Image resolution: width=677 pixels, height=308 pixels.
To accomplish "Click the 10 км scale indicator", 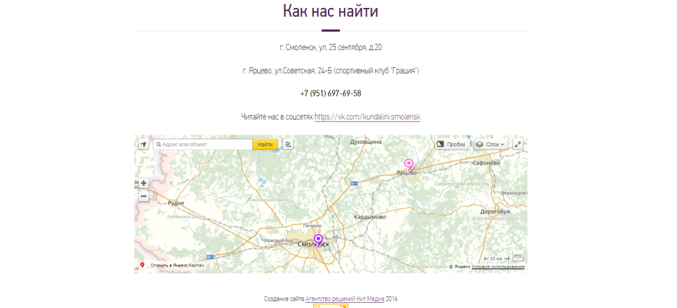I will 497,259.
